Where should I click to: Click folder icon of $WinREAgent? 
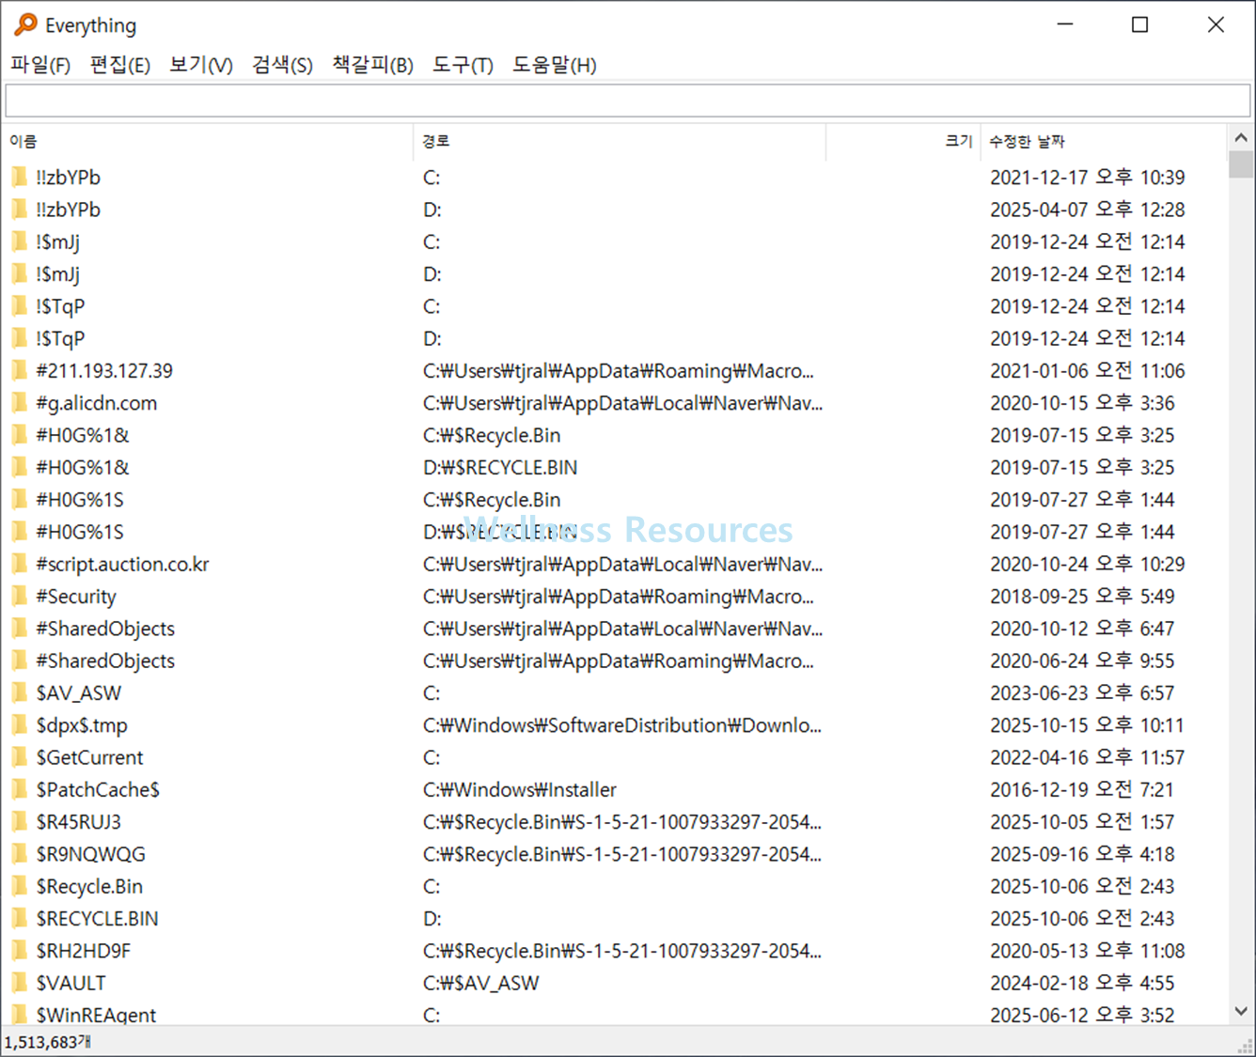pos(20,1015)
